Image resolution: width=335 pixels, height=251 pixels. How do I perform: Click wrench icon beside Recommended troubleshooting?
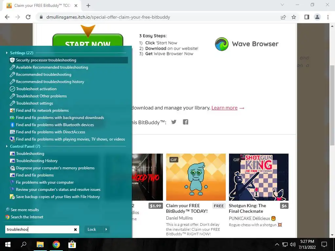12,75
